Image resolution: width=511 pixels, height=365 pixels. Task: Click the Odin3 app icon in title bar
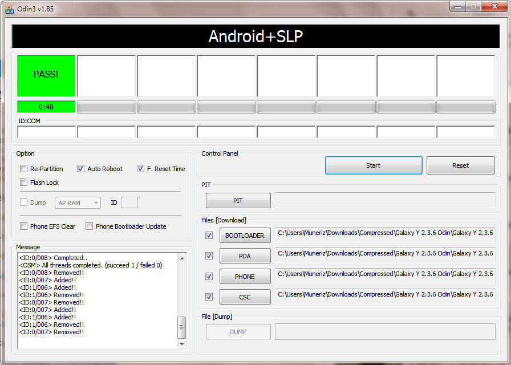pos(10,9)
